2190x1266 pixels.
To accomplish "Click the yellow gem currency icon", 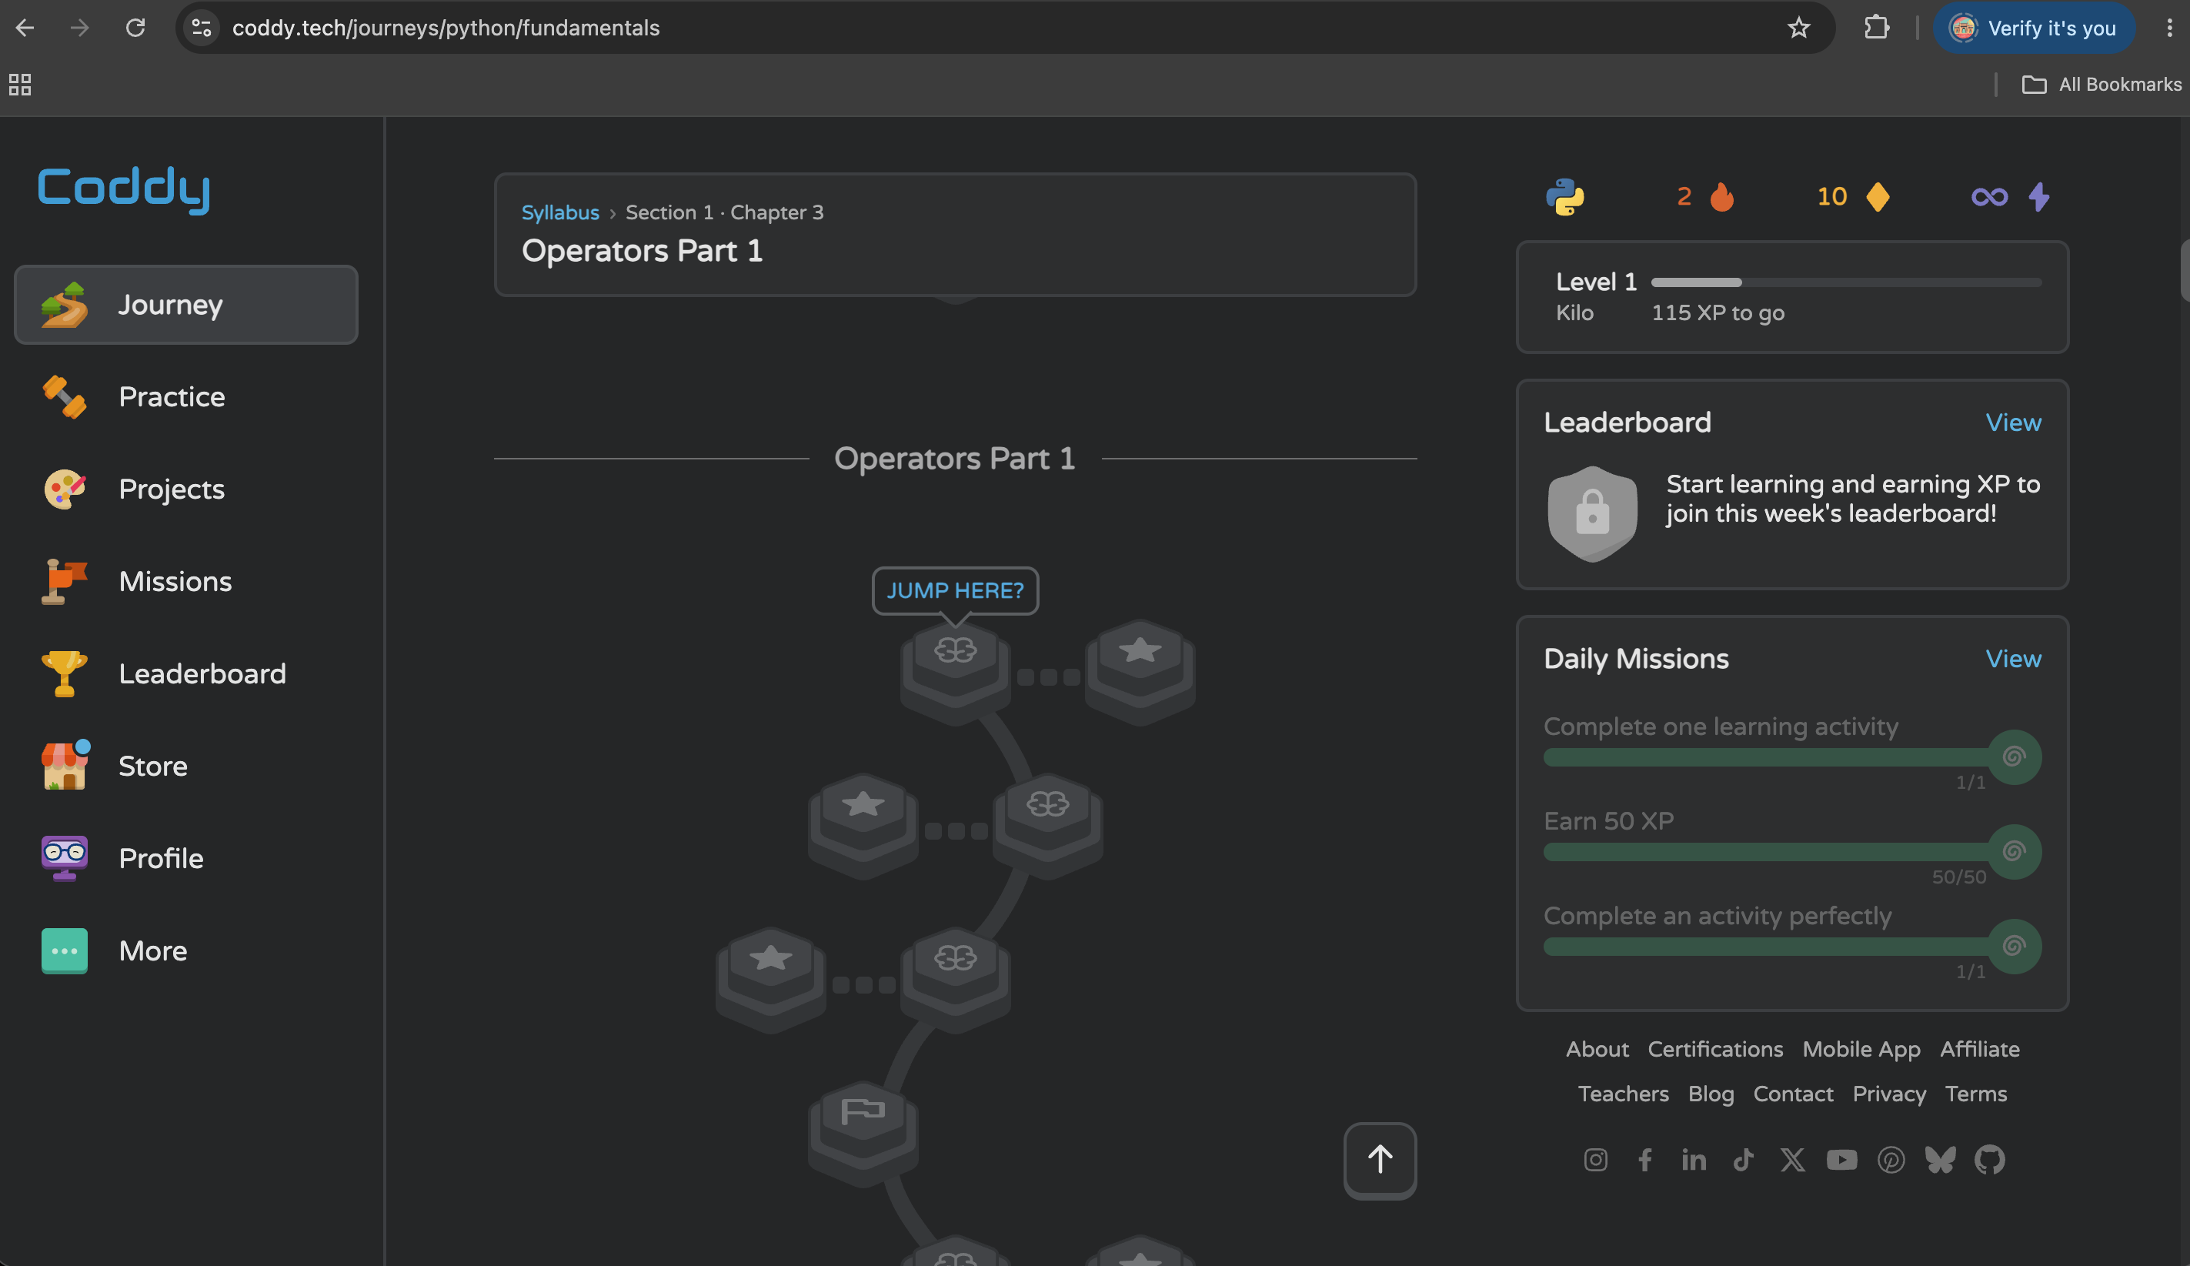I will tap(1877, 196).
